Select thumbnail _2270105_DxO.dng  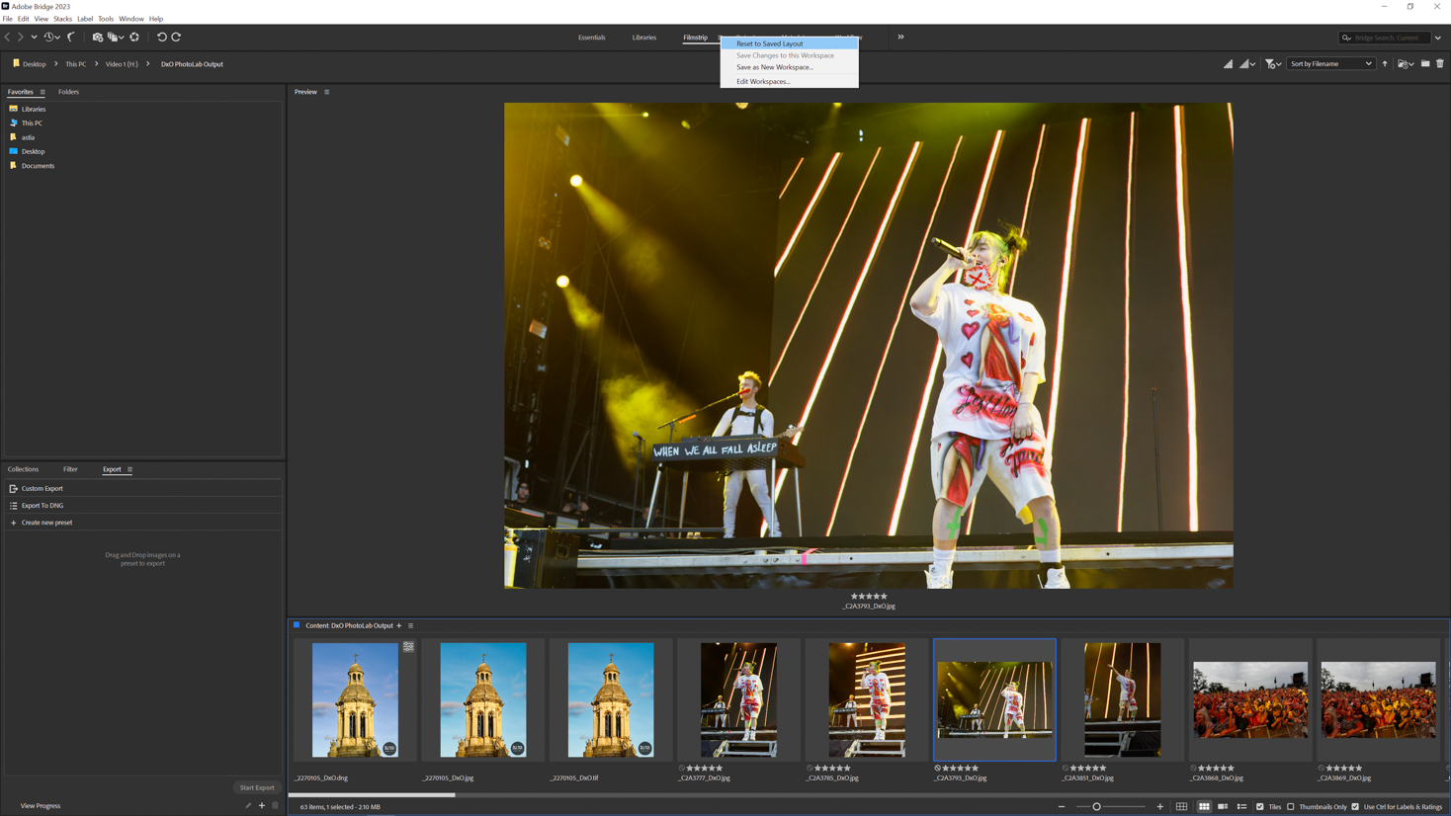[x=355, y=700]
